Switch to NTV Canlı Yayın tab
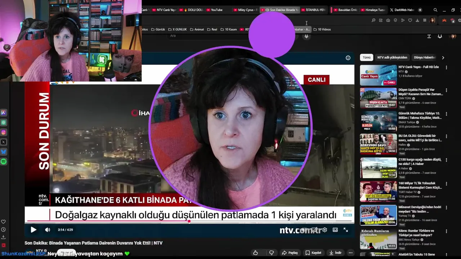Screen dimensions: 461x259 [x=164, y=10]
